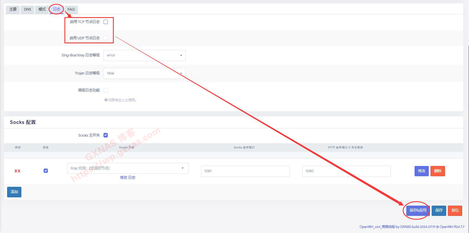This screenshot has height=233, width=469.
Task: Toggle the 启用 UDP 节点日志 checkbox
Action: pos(106,38)
